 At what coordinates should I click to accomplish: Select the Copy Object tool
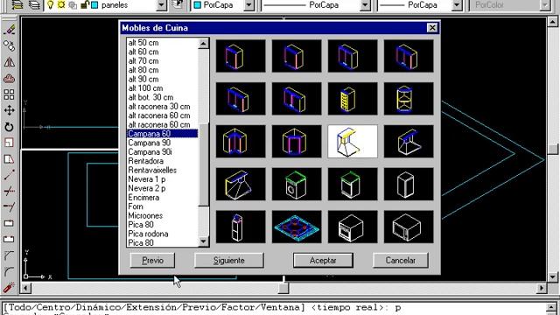[x=10, y=45]
